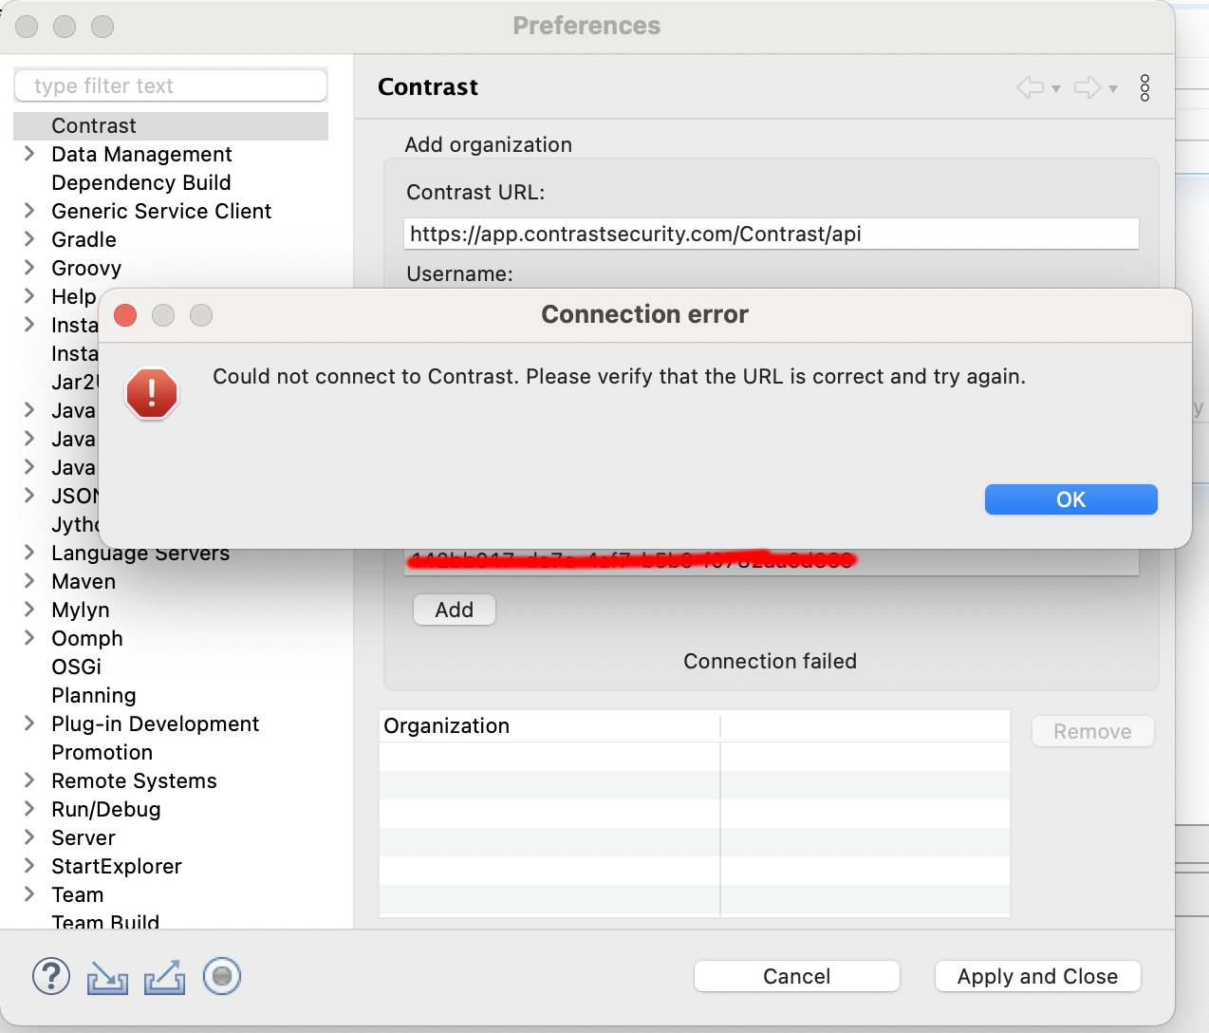Go back with the left arrow icon
Screen dimensions: 1209x1033
[x=1030, y=88]
